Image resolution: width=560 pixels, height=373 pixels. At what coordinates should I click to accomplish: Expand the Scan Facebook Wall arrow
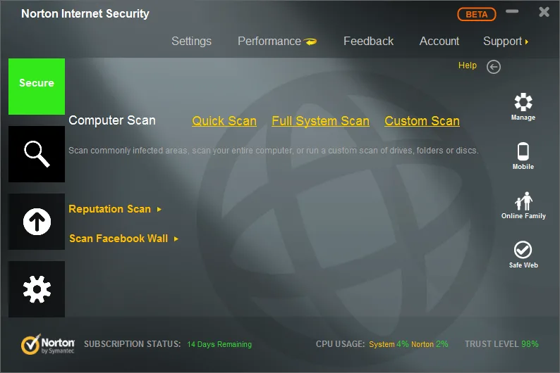176,239
